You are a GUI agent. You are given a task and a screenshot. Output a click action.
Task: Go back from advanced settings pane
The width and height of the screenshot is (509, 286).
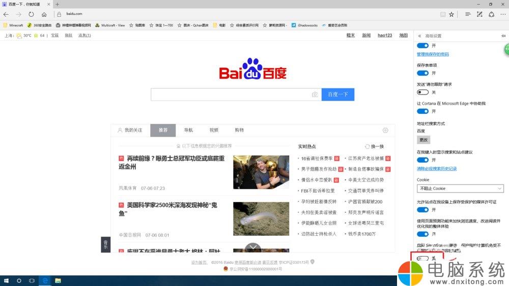(x=419, y=36)
